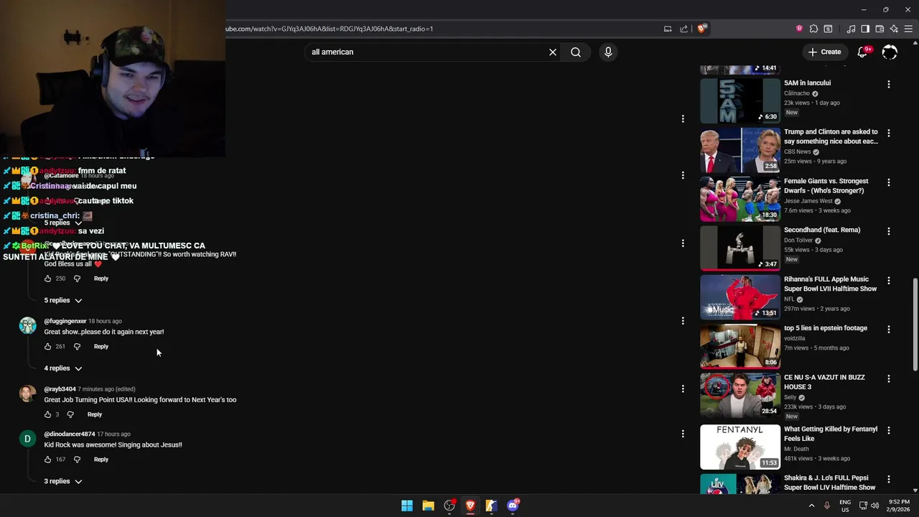Clear the YouTube search text with X
The image size is (919, 517).
(x=553, y=52)
